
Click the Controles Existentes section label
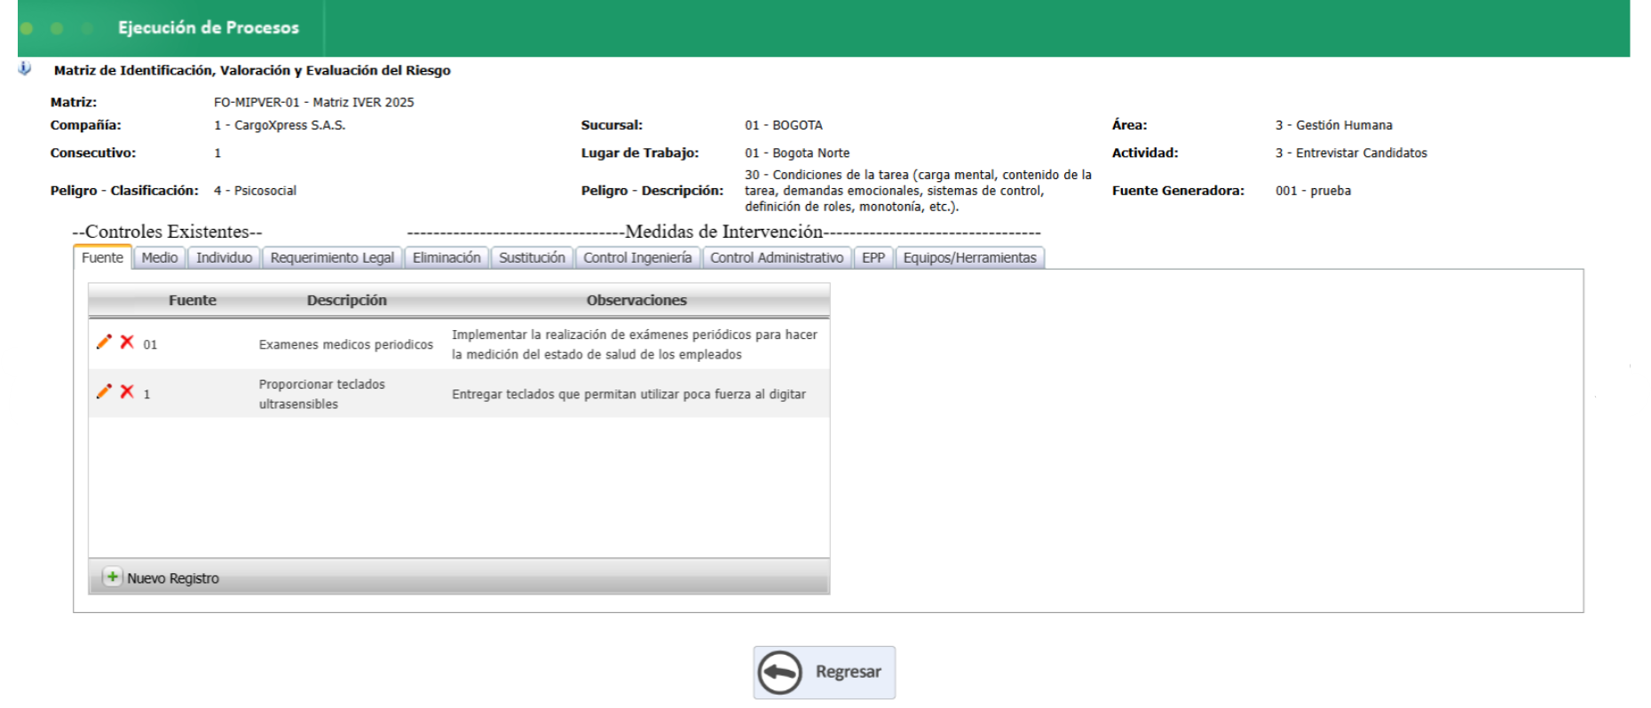[167, 232]
